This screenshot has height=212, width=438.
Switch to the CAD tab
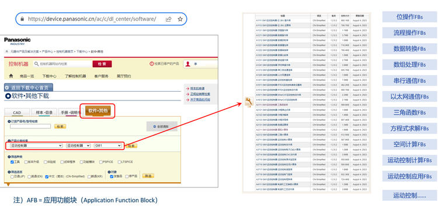pos(17,112)
